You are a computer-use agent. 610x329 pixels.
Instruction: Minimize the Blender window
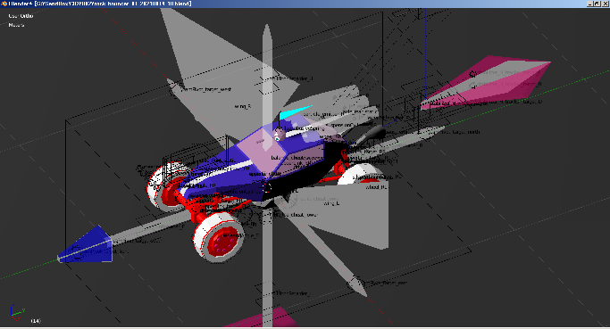coord(589,4)
